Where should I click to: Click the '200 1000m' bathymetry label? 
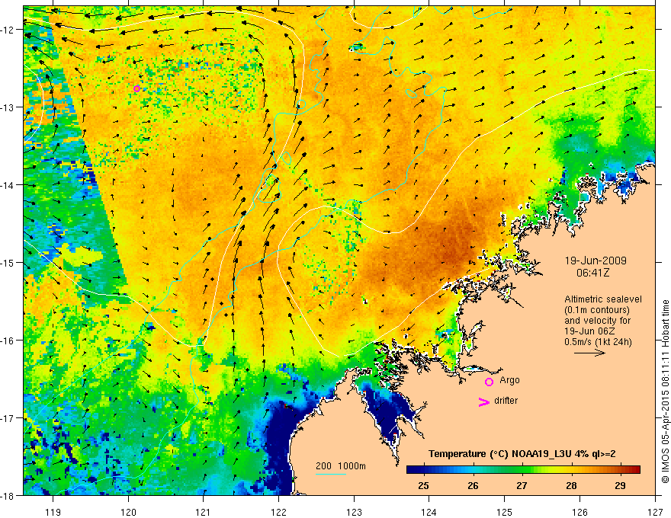[341, 466]
